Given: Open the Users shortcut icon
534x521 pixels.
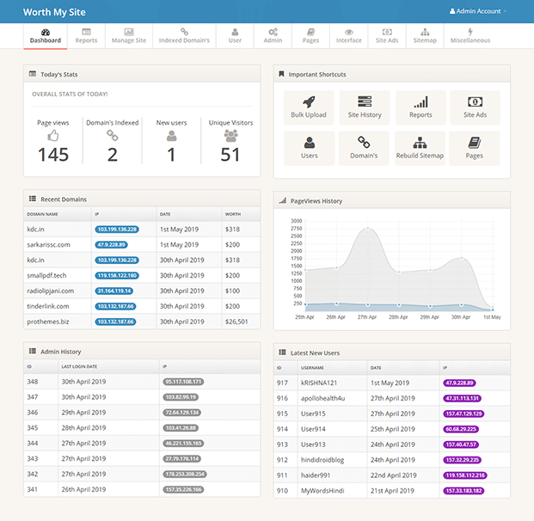Looking at the screenshot, I should (x=309, y=143).
